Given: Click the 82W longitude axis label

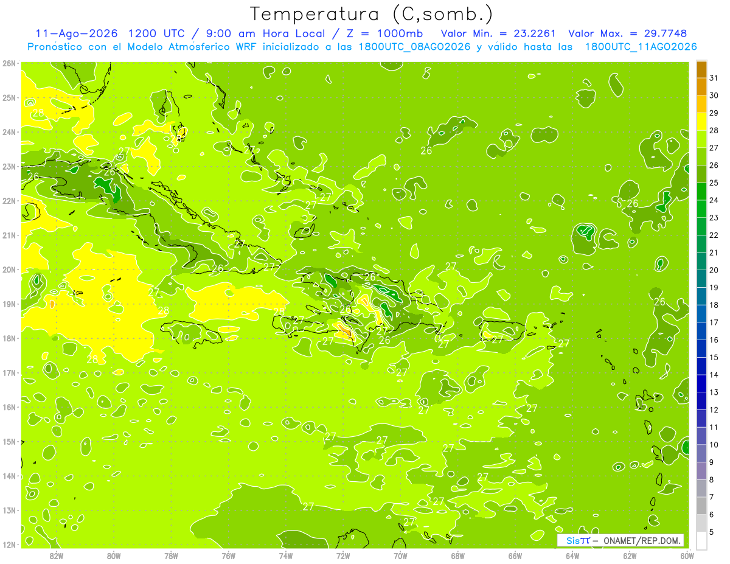Looking at the screenshot, I should coord(56,555).
